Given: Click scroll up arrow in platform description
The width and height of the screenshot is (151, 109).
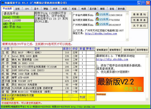Looking at the screenshot, I should point(70,13).
